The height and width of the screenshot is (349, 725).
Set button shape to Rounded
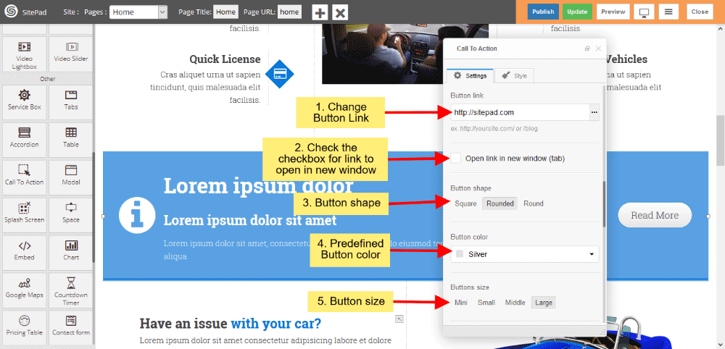click(500, 203)
